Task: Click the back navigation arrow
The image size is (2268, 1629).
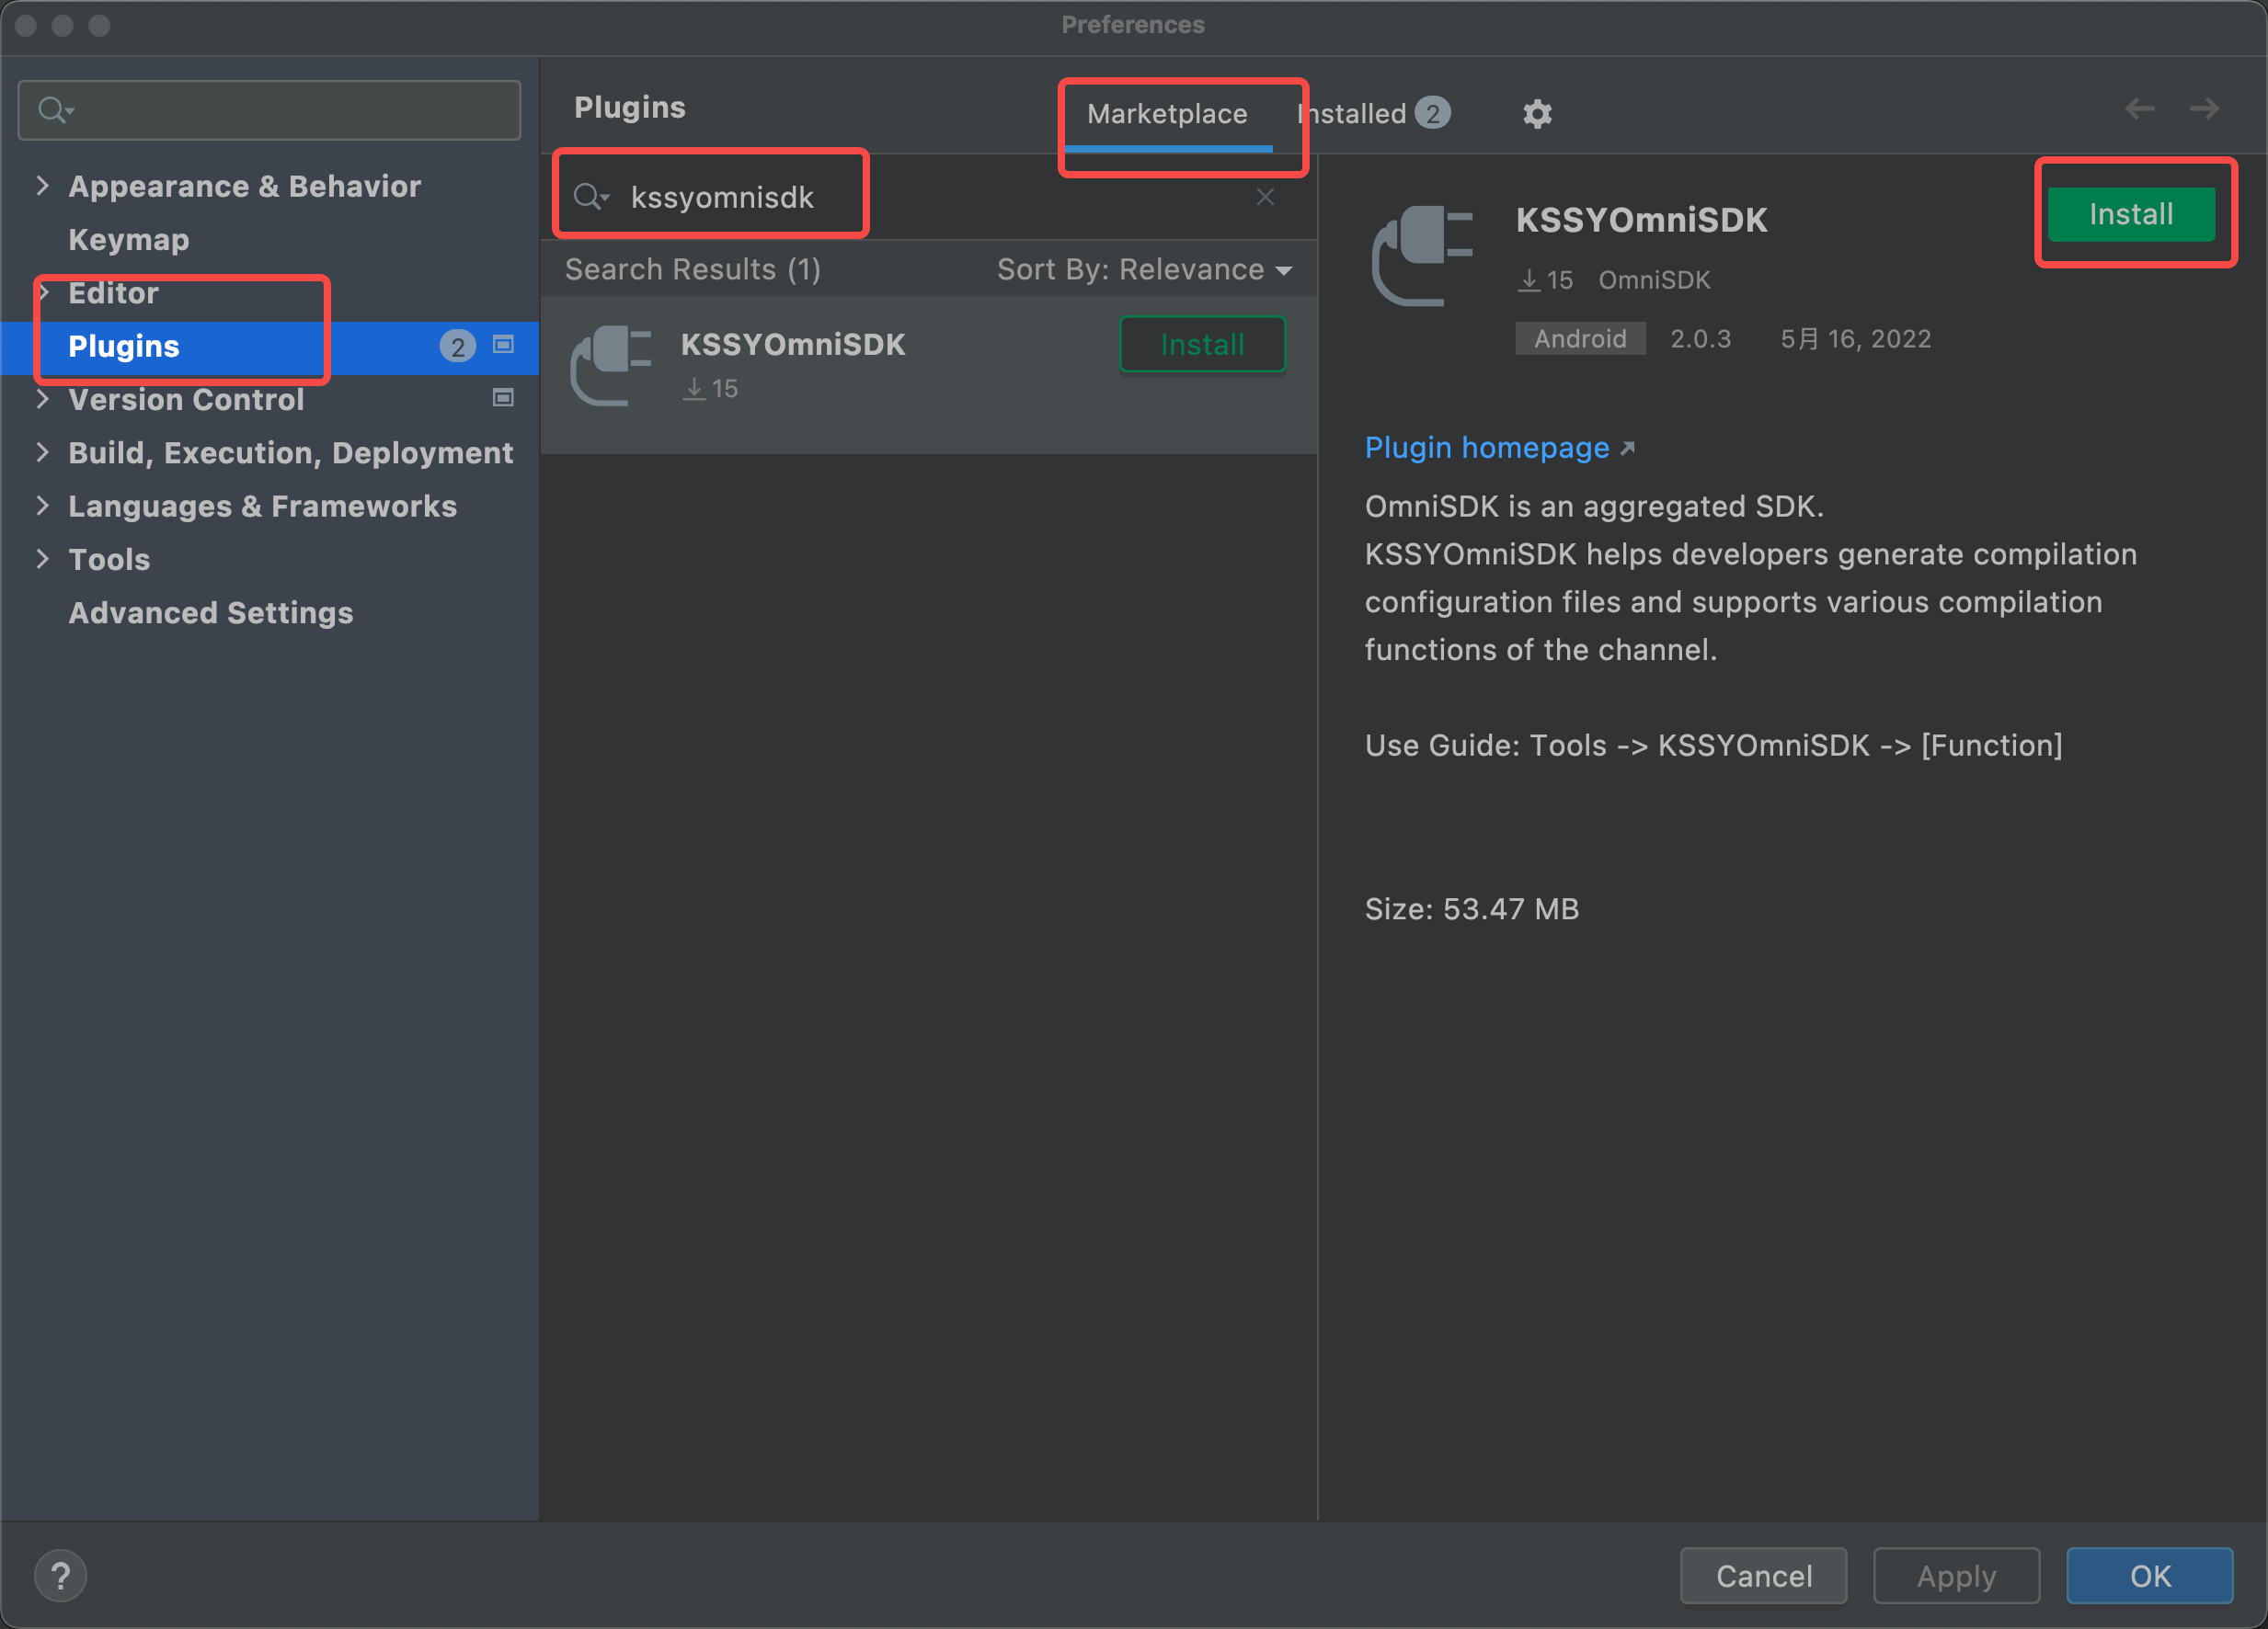Action: pyautogui.click(x=2139, y=108)
